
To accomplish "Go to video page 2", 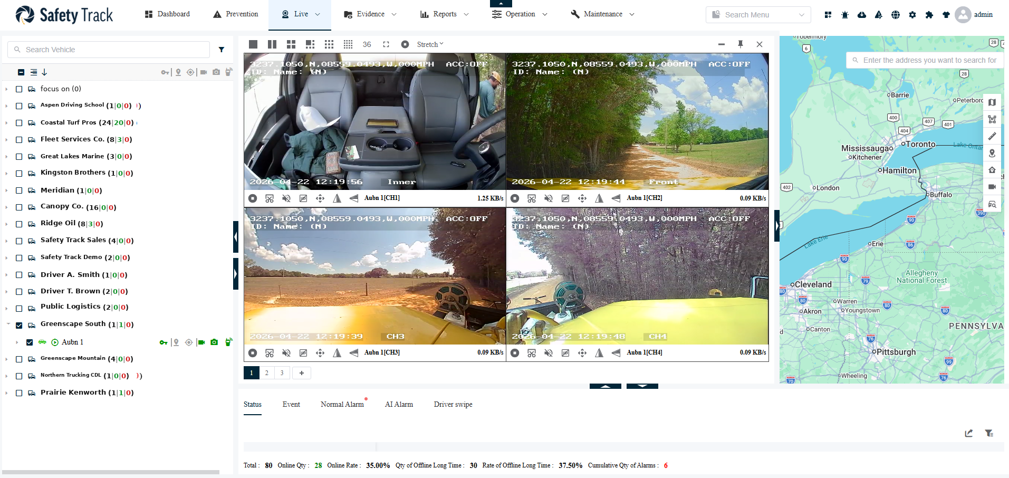I will 266,373.
